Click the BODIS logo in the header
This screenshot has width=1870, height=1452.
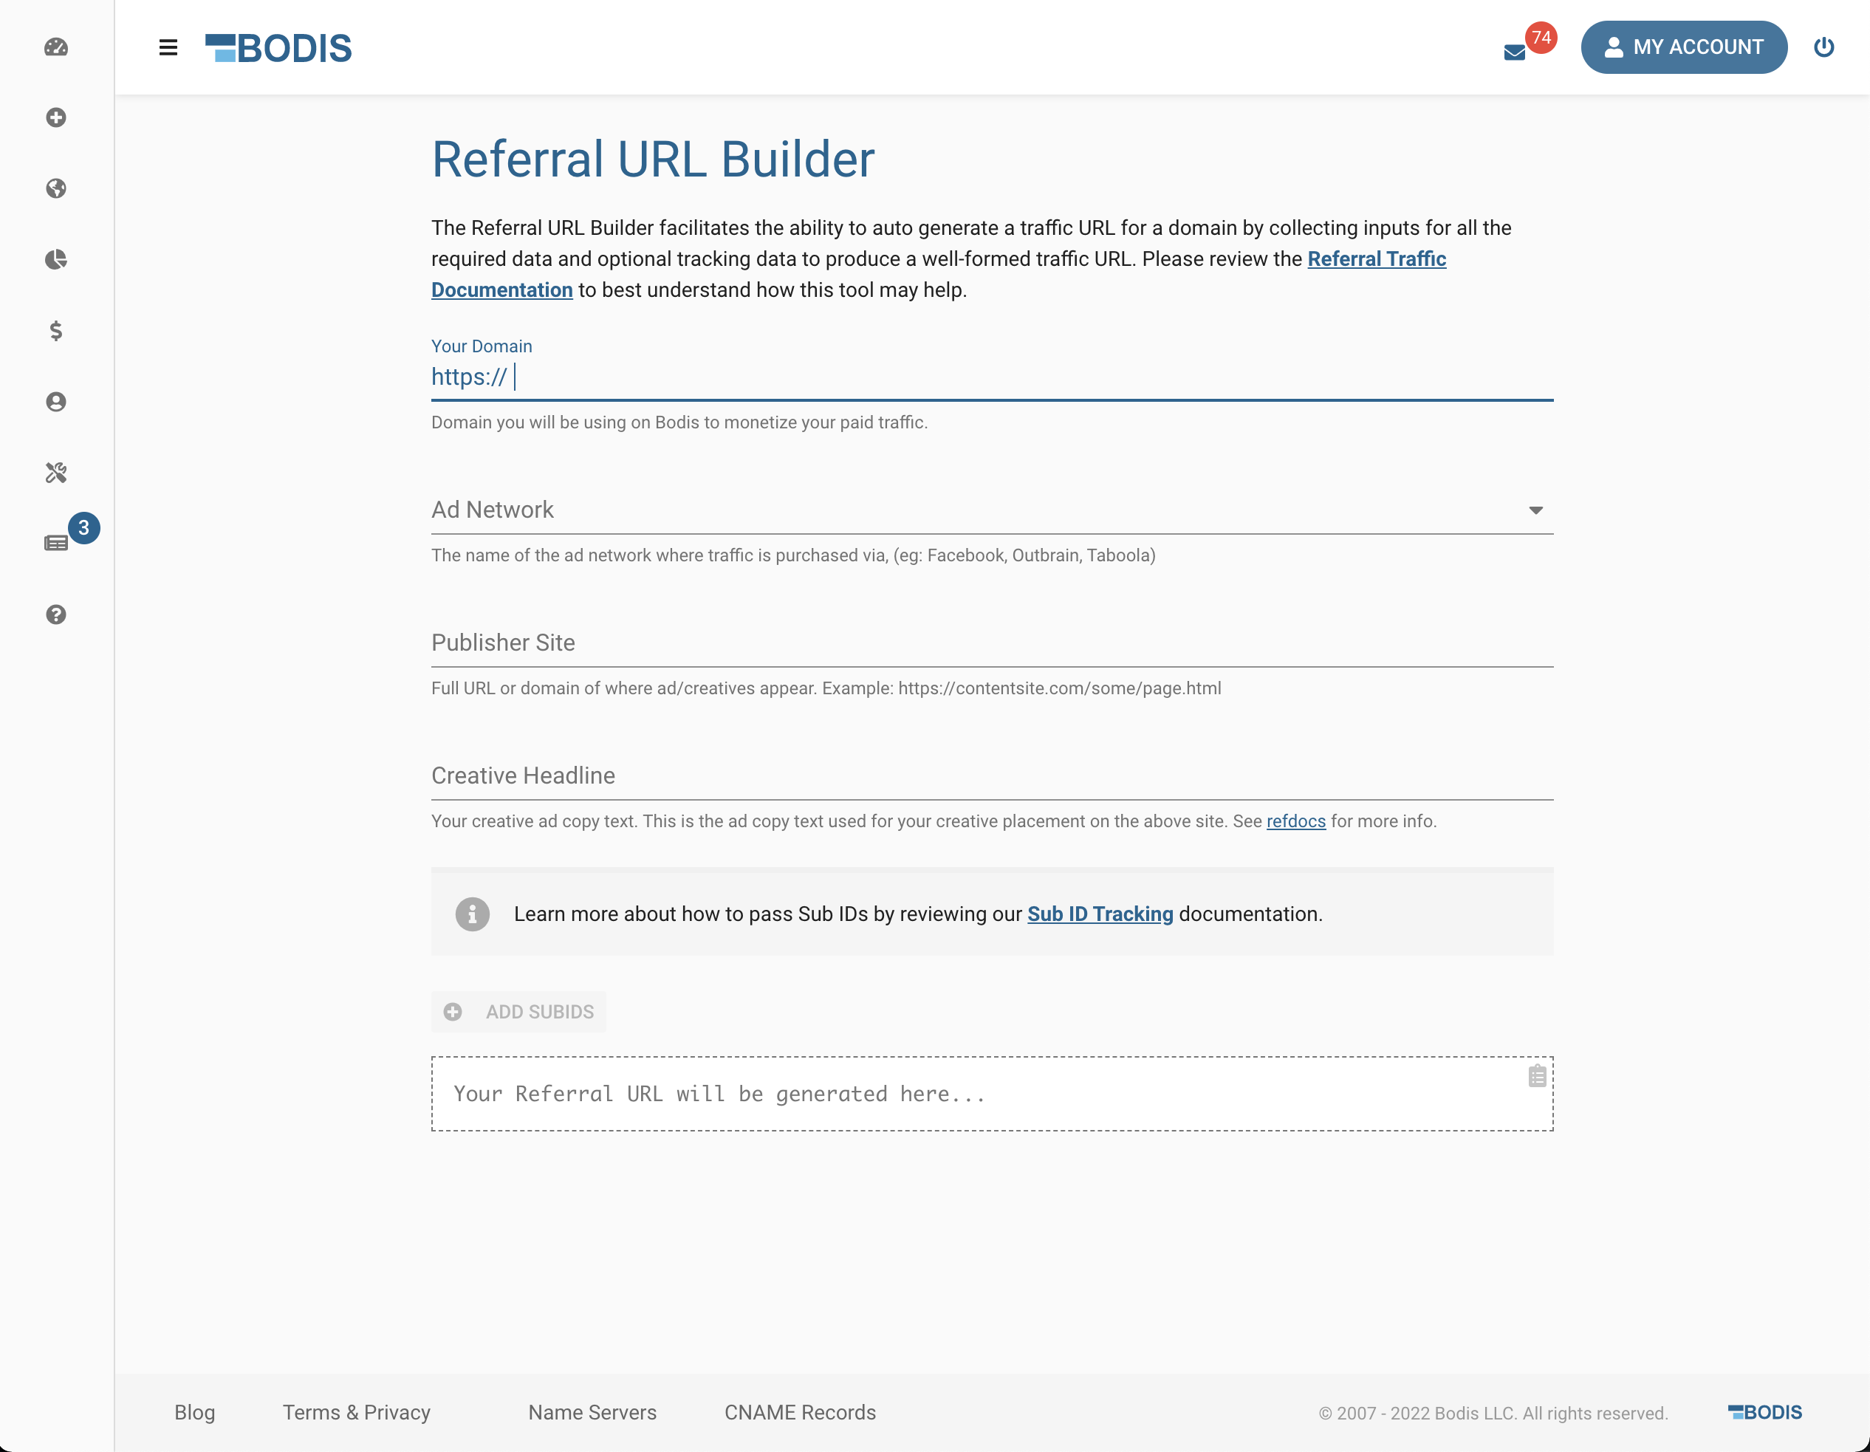point(280,48)
